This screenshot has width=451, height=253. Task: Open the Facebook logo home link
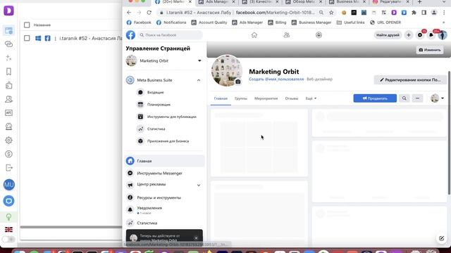pos(130,35)
